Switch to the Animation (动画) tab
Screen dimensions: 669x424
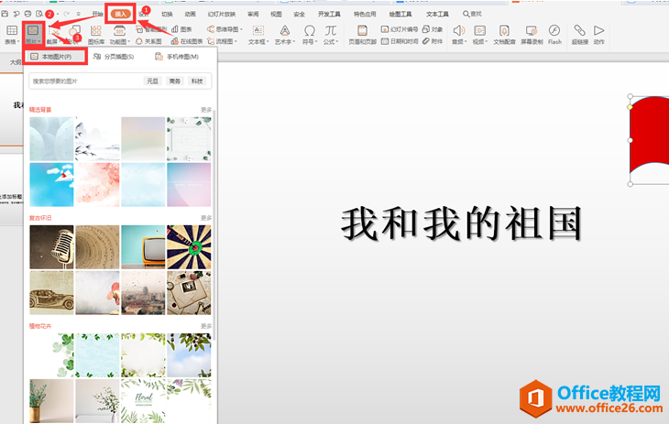190,15
